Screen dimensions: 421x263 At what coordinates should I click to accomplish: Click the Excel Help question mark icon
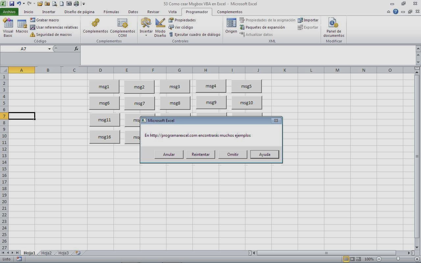point(396,12)
